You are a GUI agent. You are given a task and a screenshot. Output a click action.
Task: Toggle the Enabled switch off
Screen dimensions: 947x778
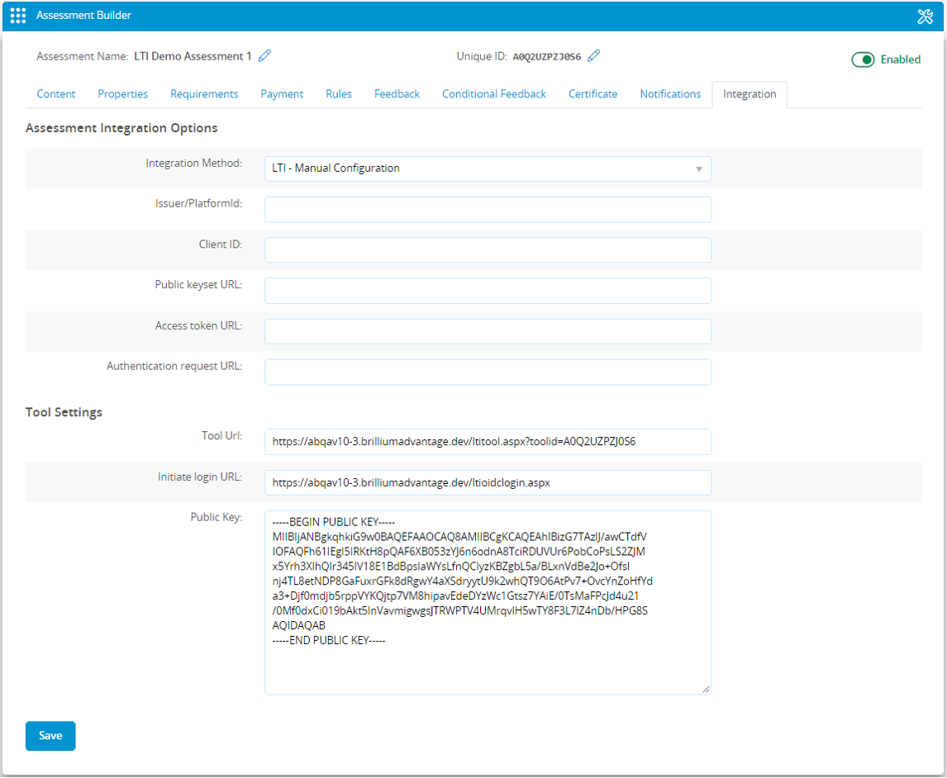pos(863,59)
